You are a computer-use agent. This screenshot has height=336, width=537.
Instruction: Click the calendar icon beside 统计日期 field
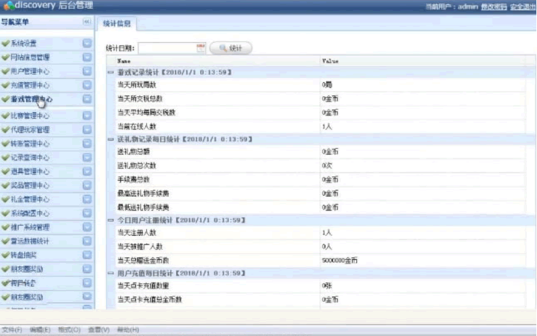[201, 48]
